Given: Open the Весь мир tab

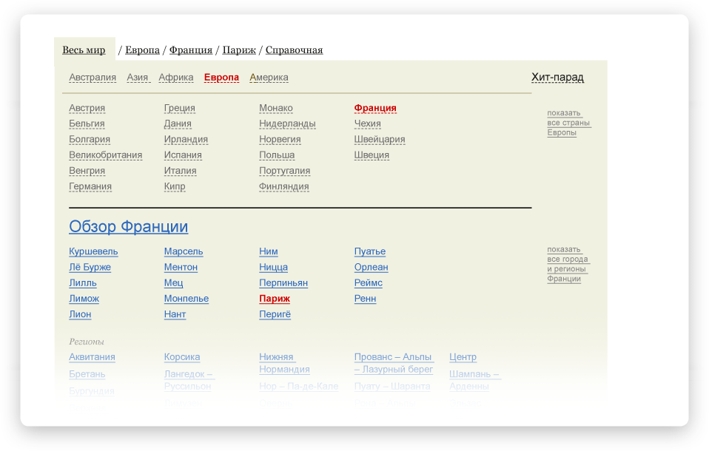Looking at the screenshot, I should tap(84, 50).
